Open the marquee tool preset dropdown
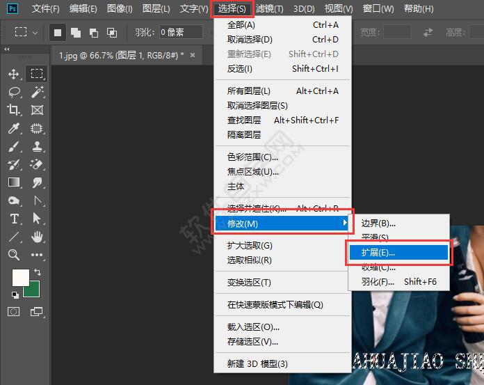This screenshot has width=484, height=385. (x=26, y=33)
